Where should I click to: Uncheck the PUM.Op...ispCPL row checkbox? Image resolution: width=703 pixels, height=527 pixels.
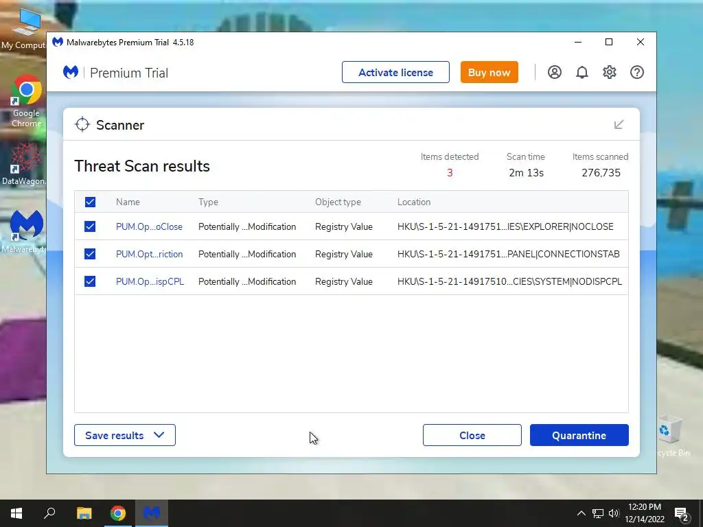click(x=90, y=281)
